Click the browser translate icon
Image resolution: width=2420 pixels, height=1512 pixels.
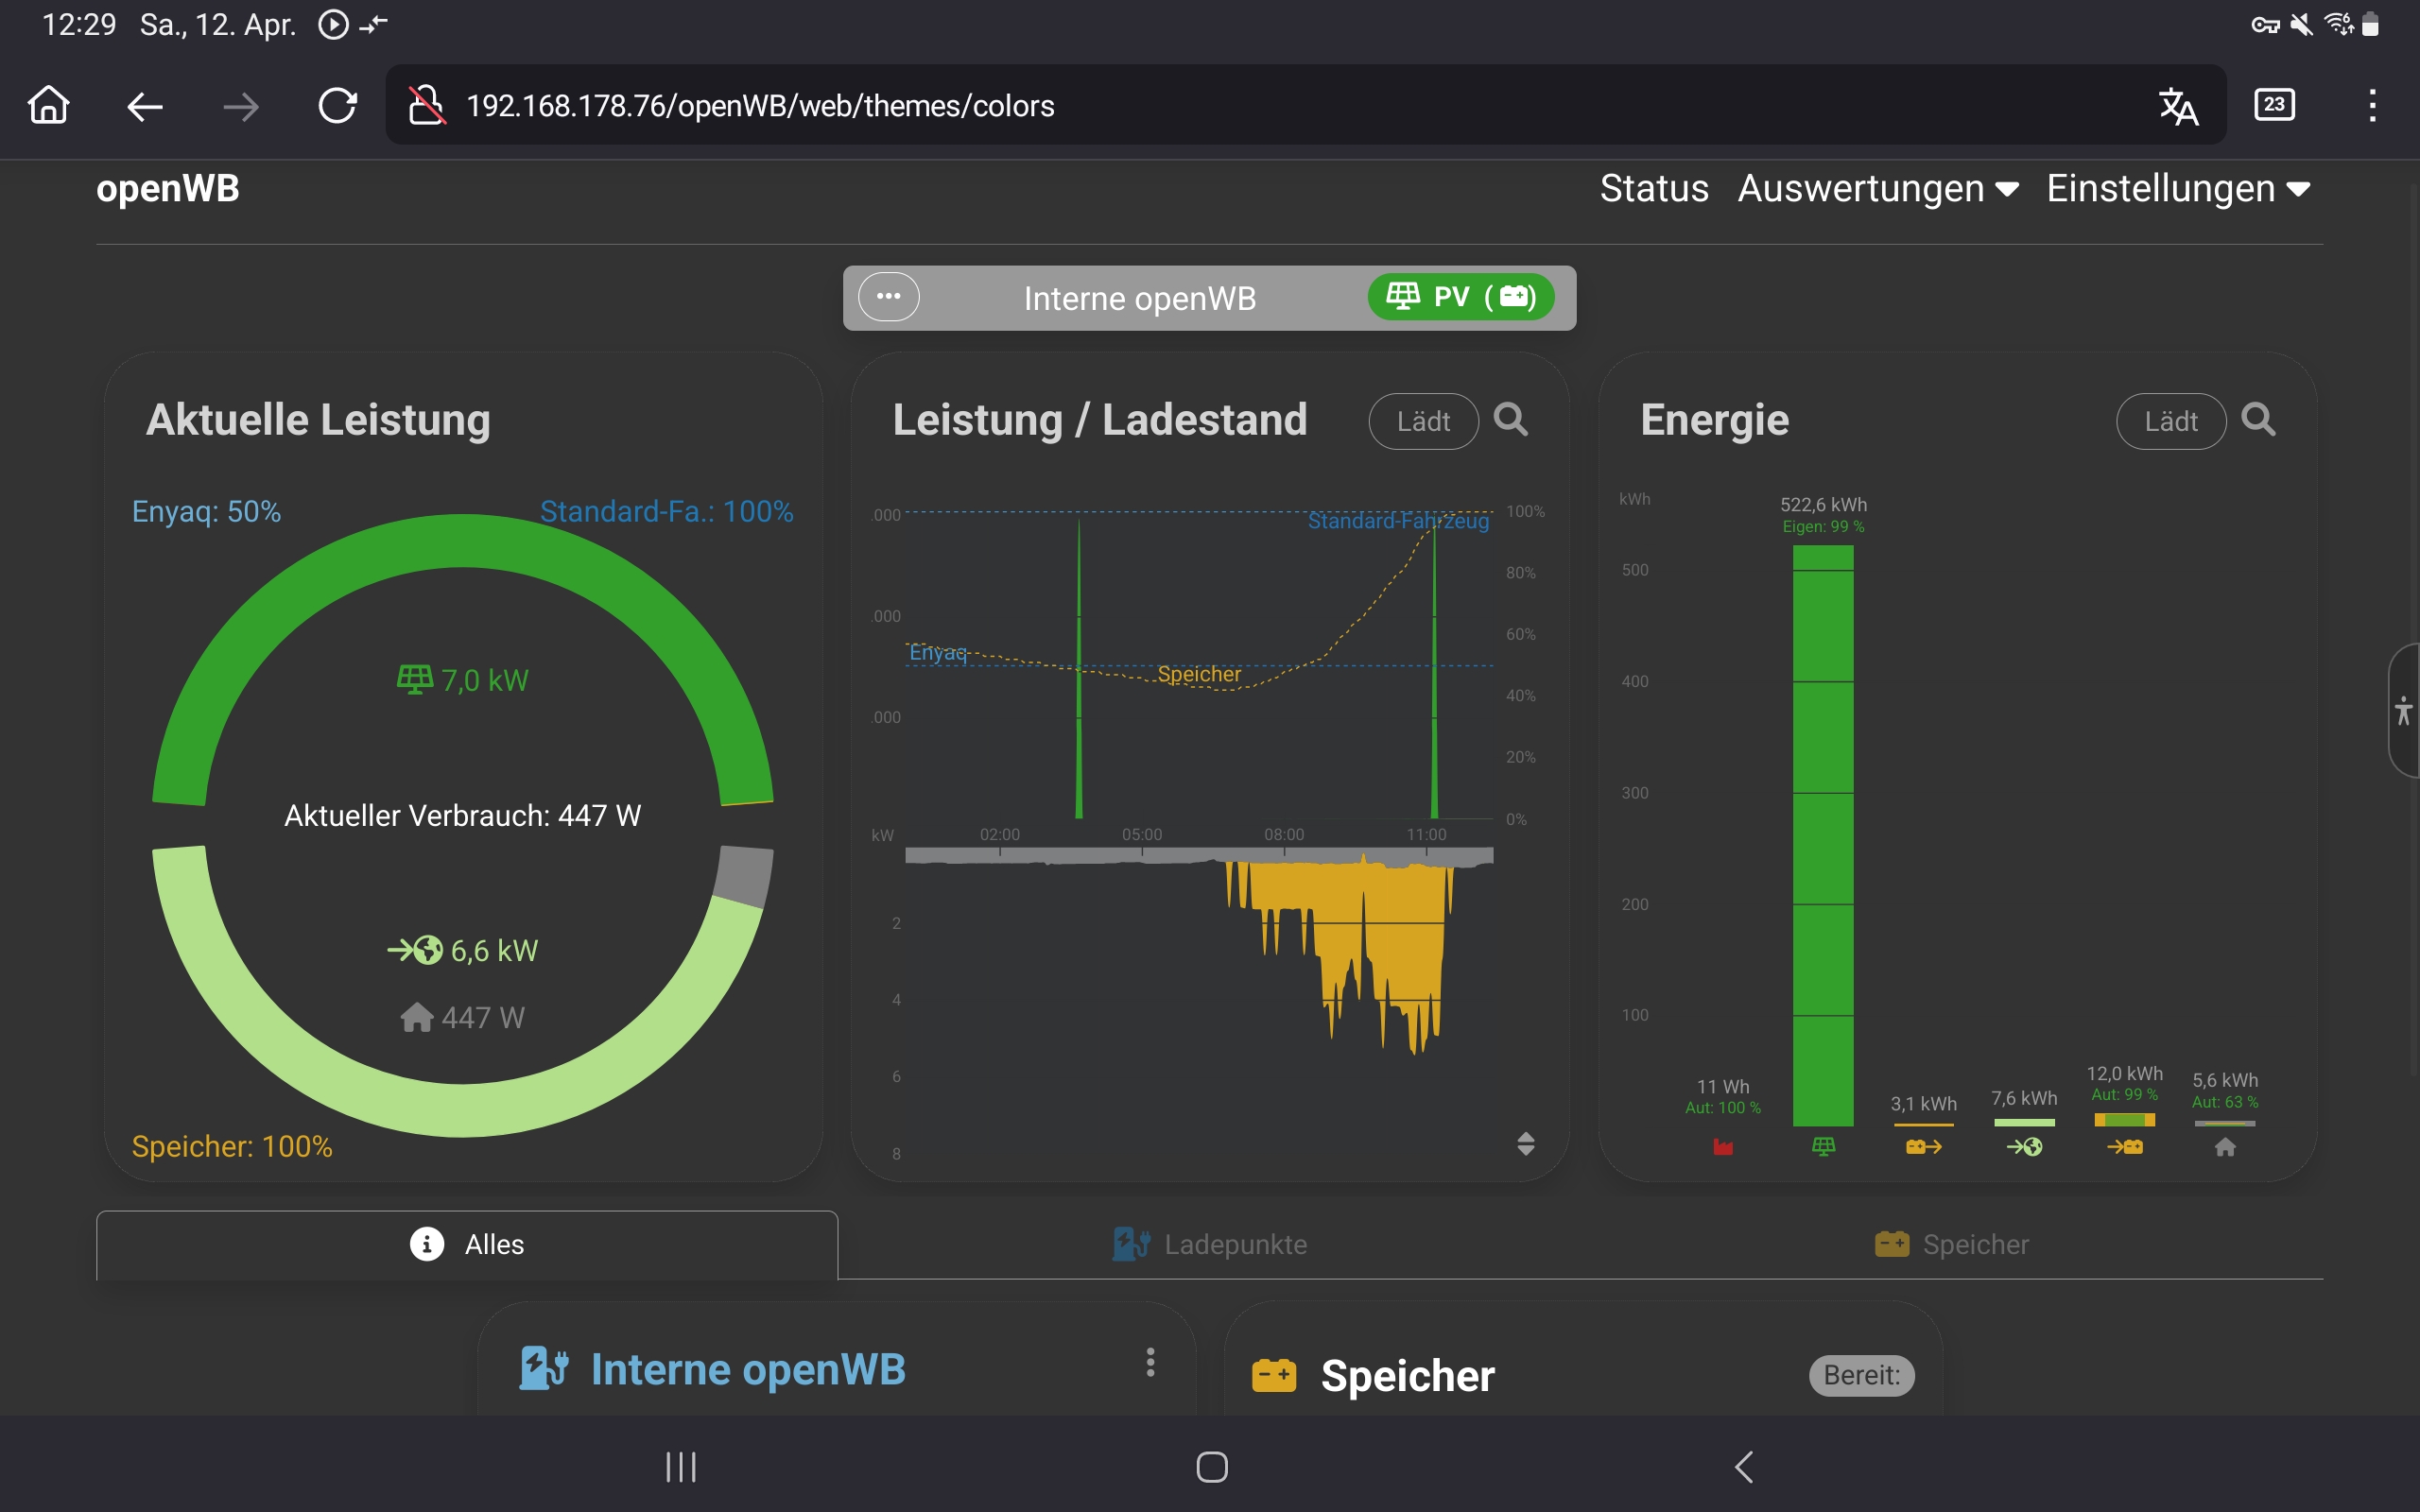[2177, 106]
